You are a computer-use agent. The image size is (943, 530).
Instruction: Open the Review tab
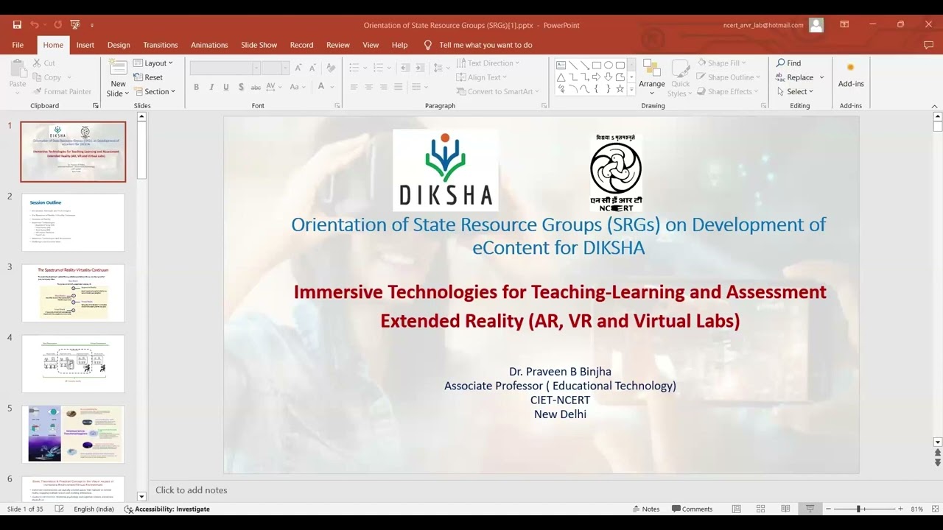338,45
